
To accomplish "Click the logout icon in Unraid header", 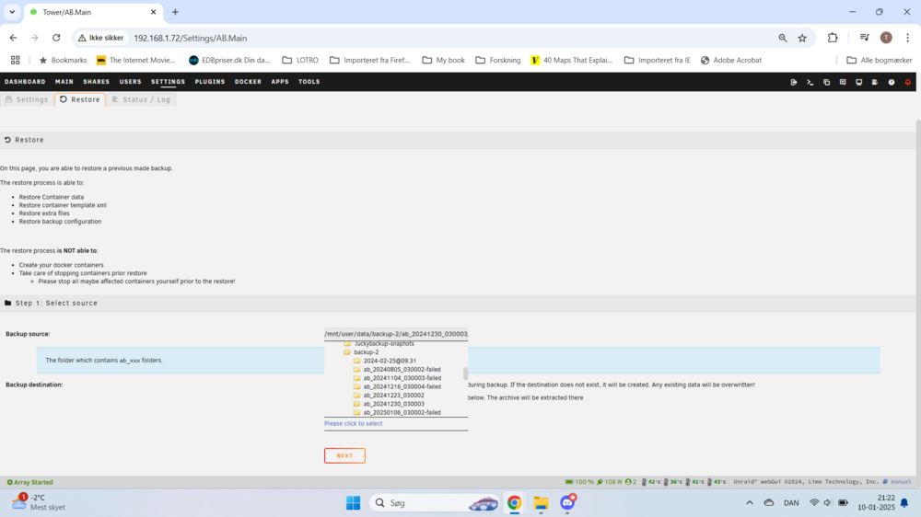I will tap(794, 82).
